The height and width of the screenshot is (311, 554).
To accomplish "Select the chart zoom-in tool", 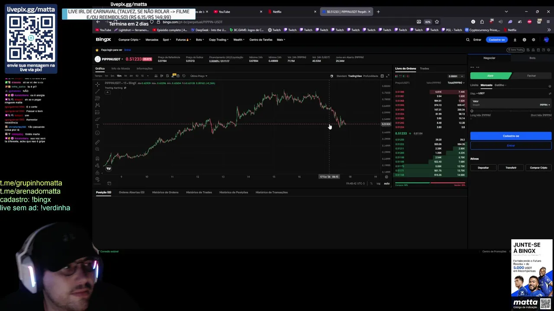I will coord(97,149).
